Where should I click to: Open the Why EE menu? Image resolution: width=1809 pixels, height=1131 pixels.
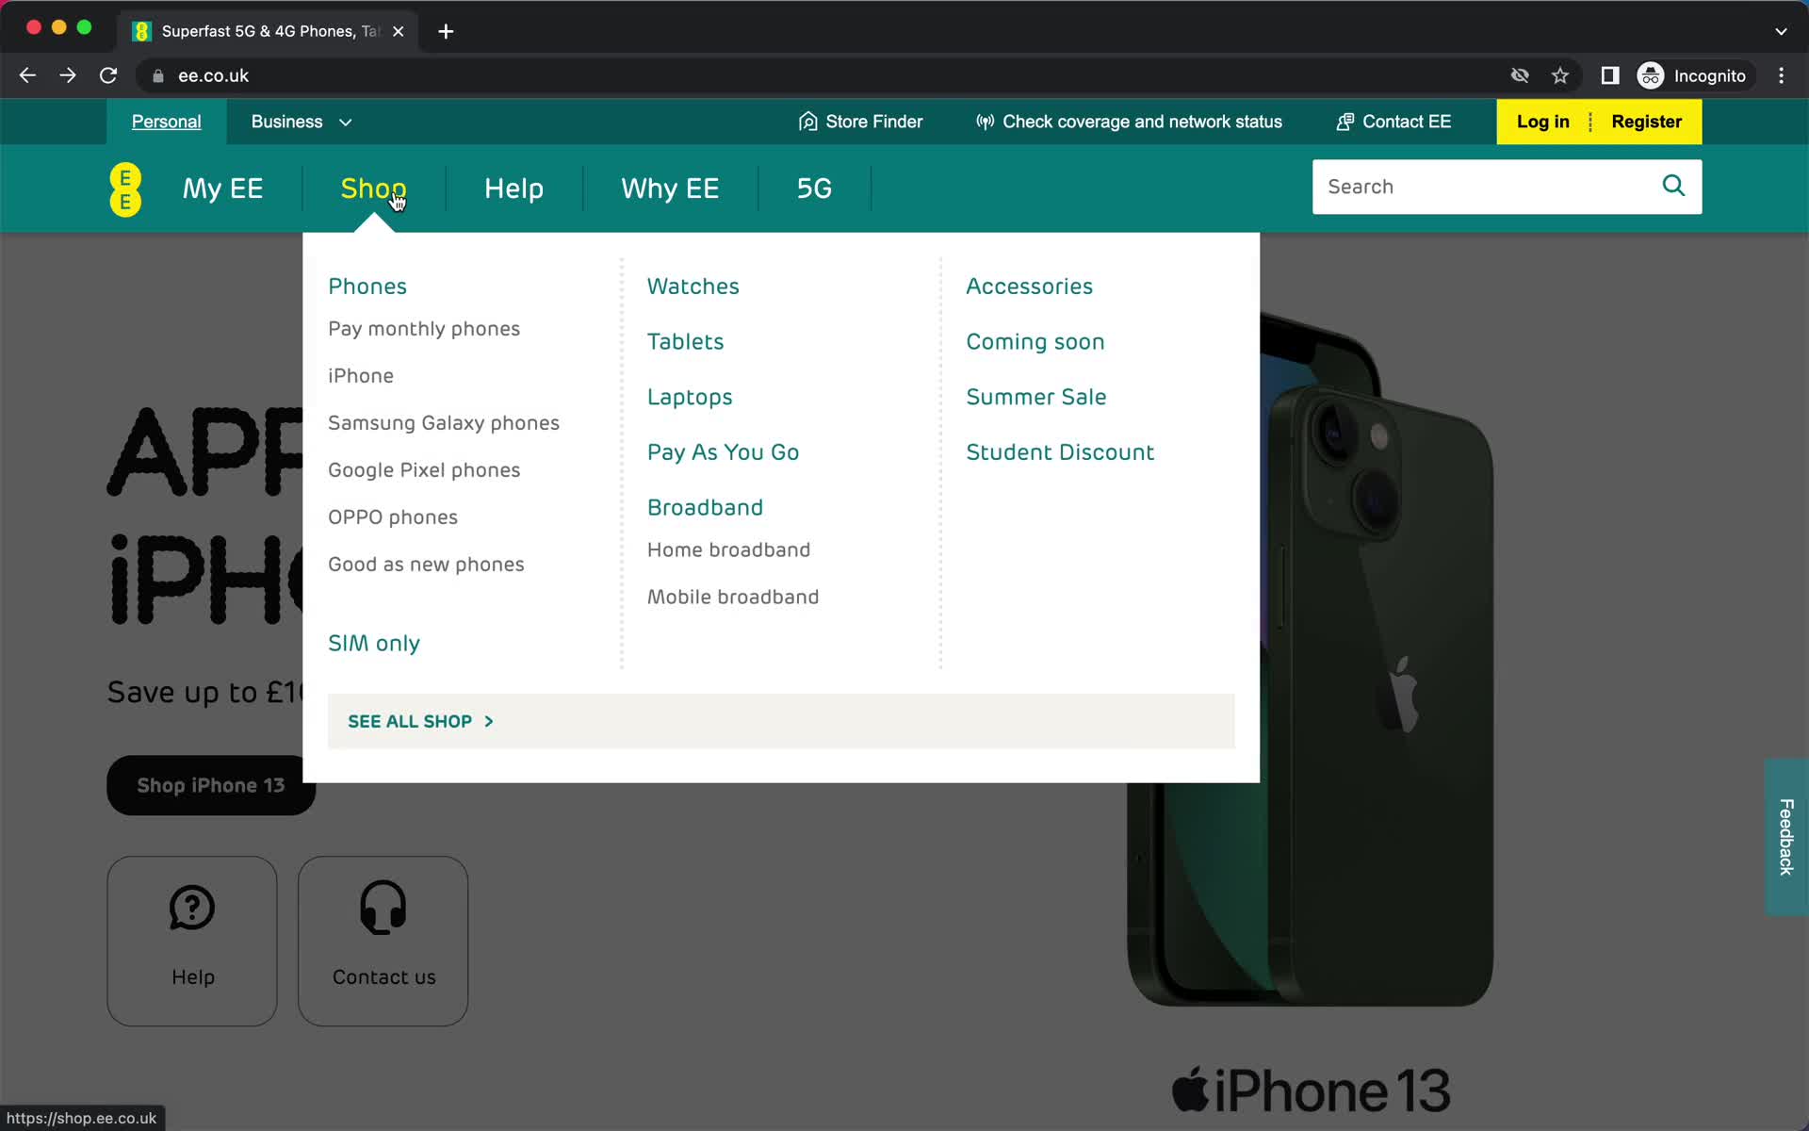pyautogui.click(x=670, y=188)
